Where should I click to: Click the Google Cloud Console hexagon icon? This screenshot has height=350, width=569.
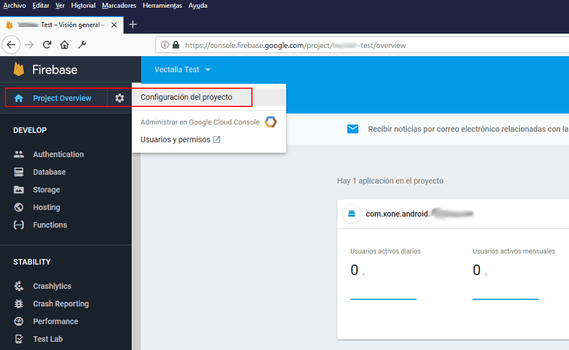271,122
